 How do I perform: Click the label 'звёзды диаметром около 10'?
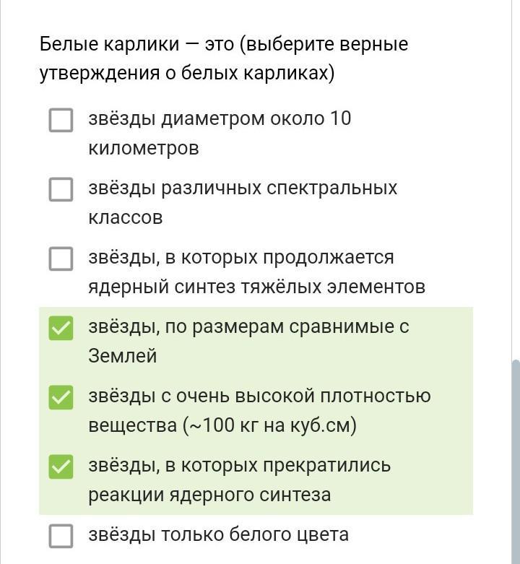(x=220, y=118)
